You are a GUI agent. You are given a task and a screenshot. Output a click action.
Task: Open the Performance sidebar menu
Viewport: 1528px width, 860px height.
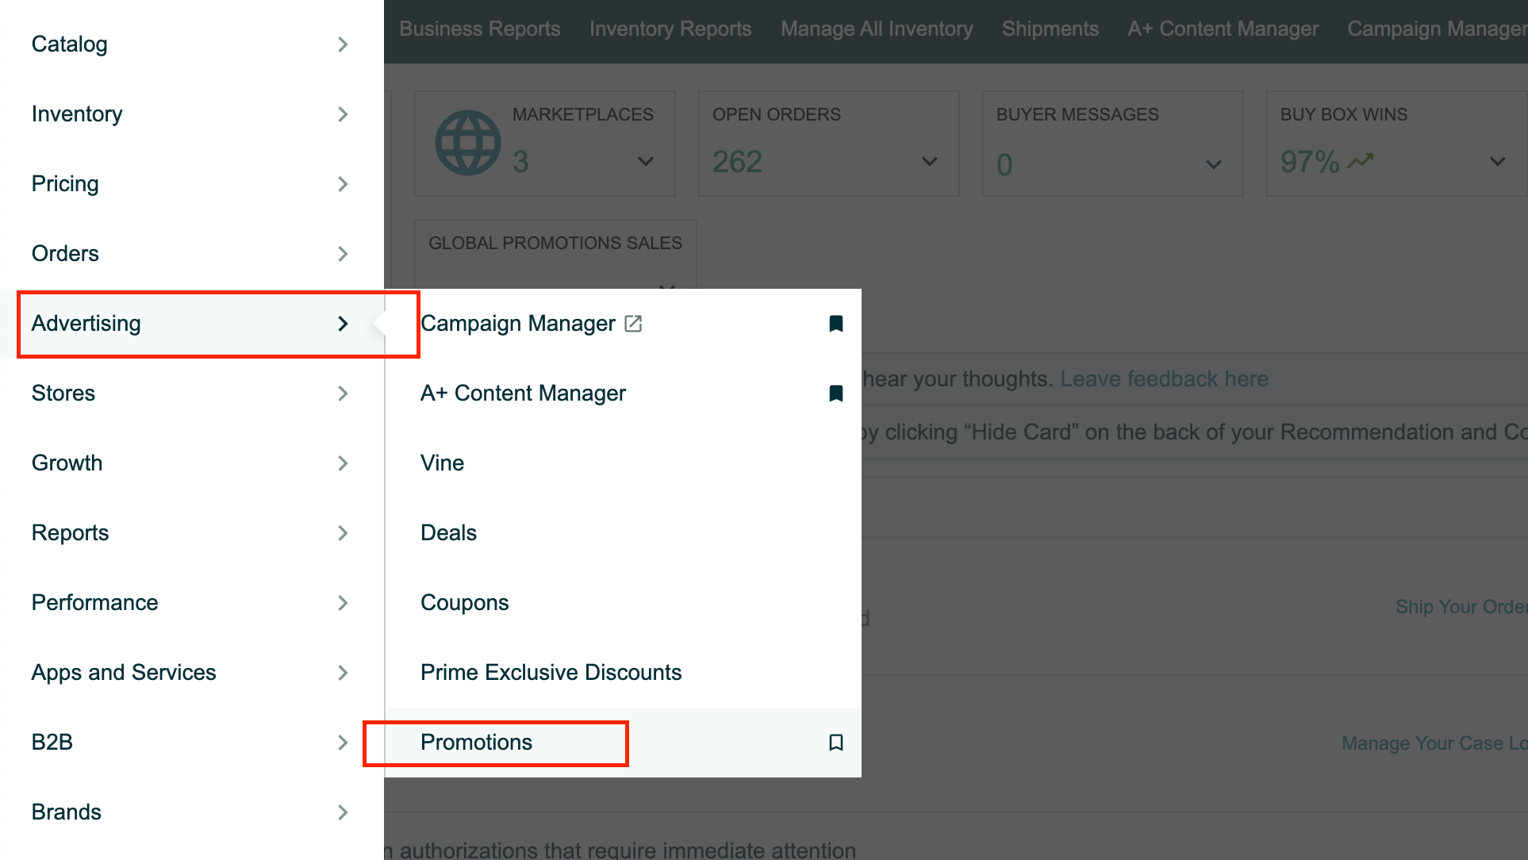pyautogui.click(x=94, y=603)
